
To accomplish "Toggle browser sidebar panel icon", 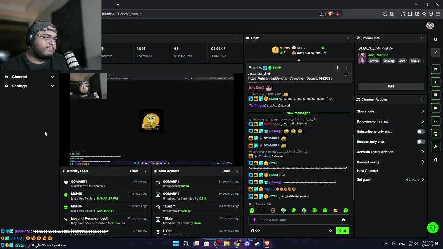I will 410,14.
